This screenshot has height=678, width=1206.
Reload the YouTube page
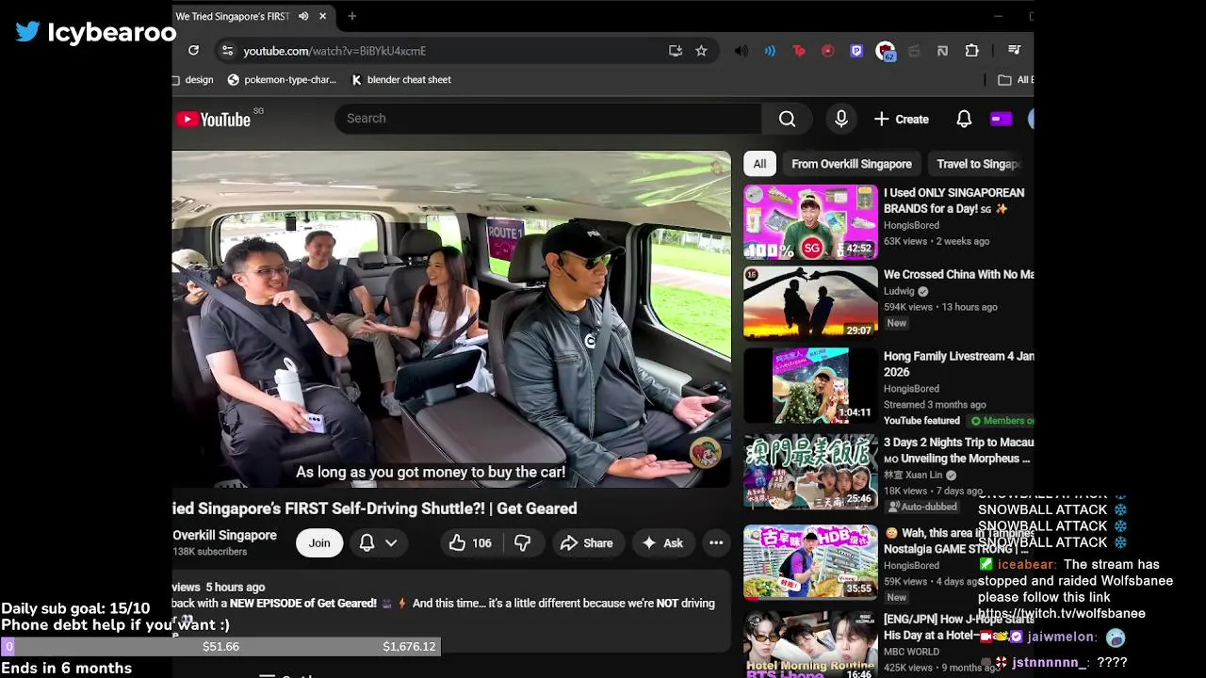[193, 51]
